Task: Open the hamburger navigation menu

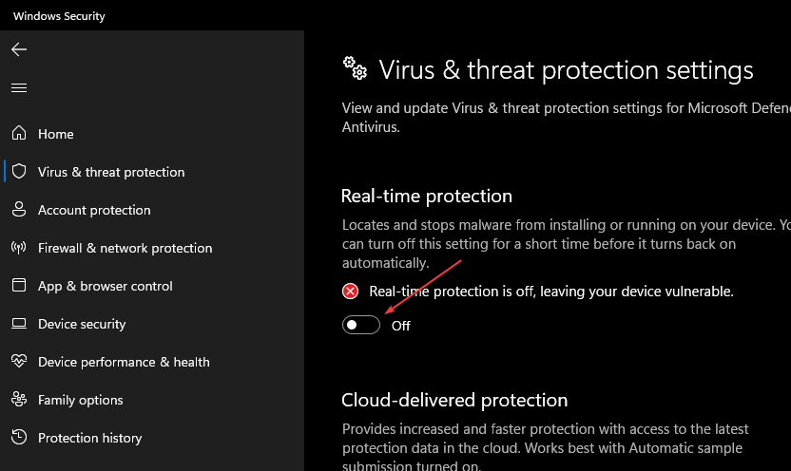Action: [19, 88]
